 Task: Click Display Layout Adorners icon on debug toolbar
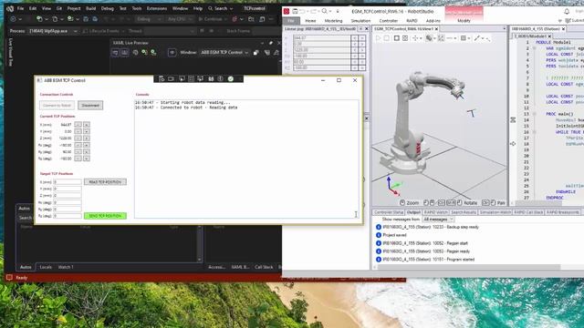[191, 79]
